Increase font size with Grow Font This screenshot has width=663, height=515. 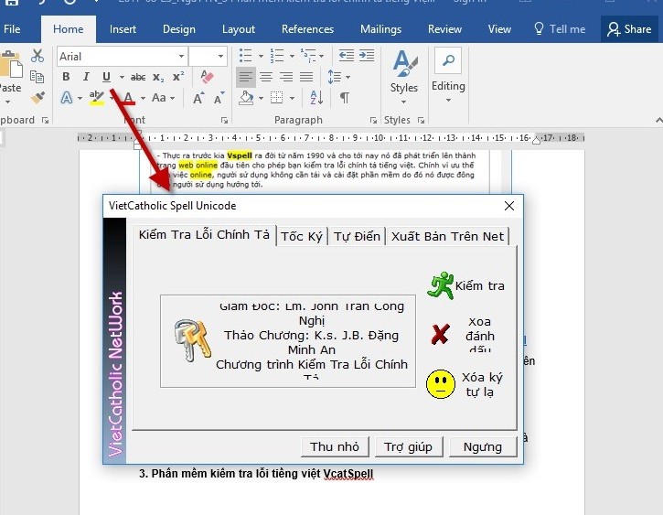[198, 98]
